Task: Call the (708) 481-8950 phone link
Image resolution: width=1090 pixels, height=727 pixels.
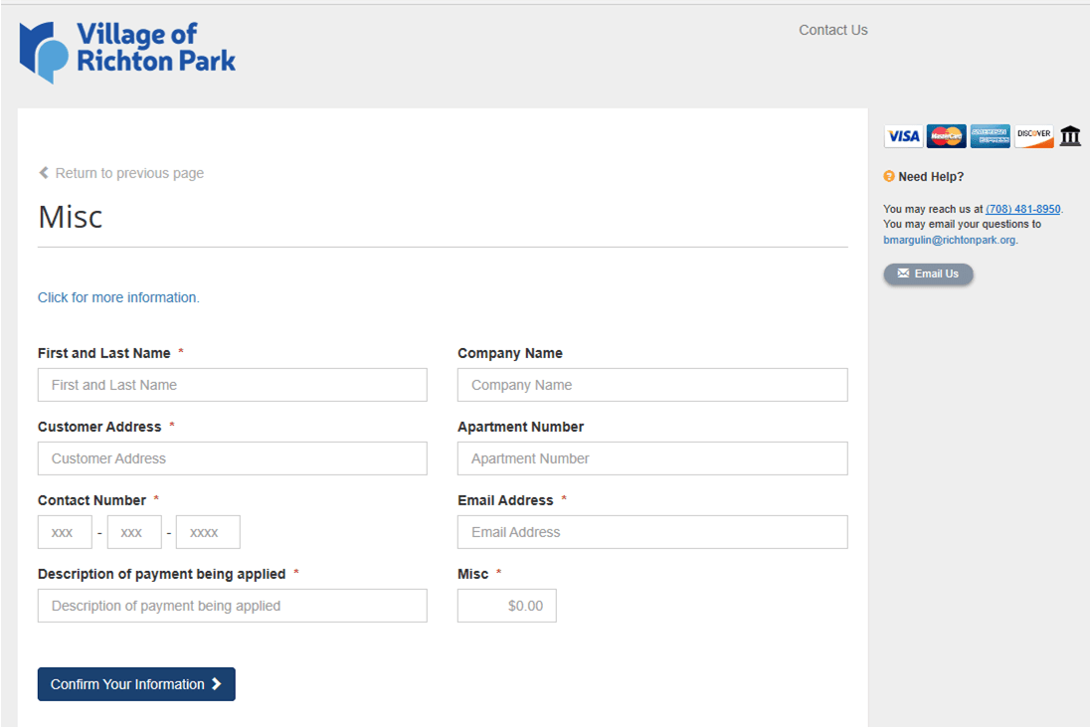Action: (1022, 209)
